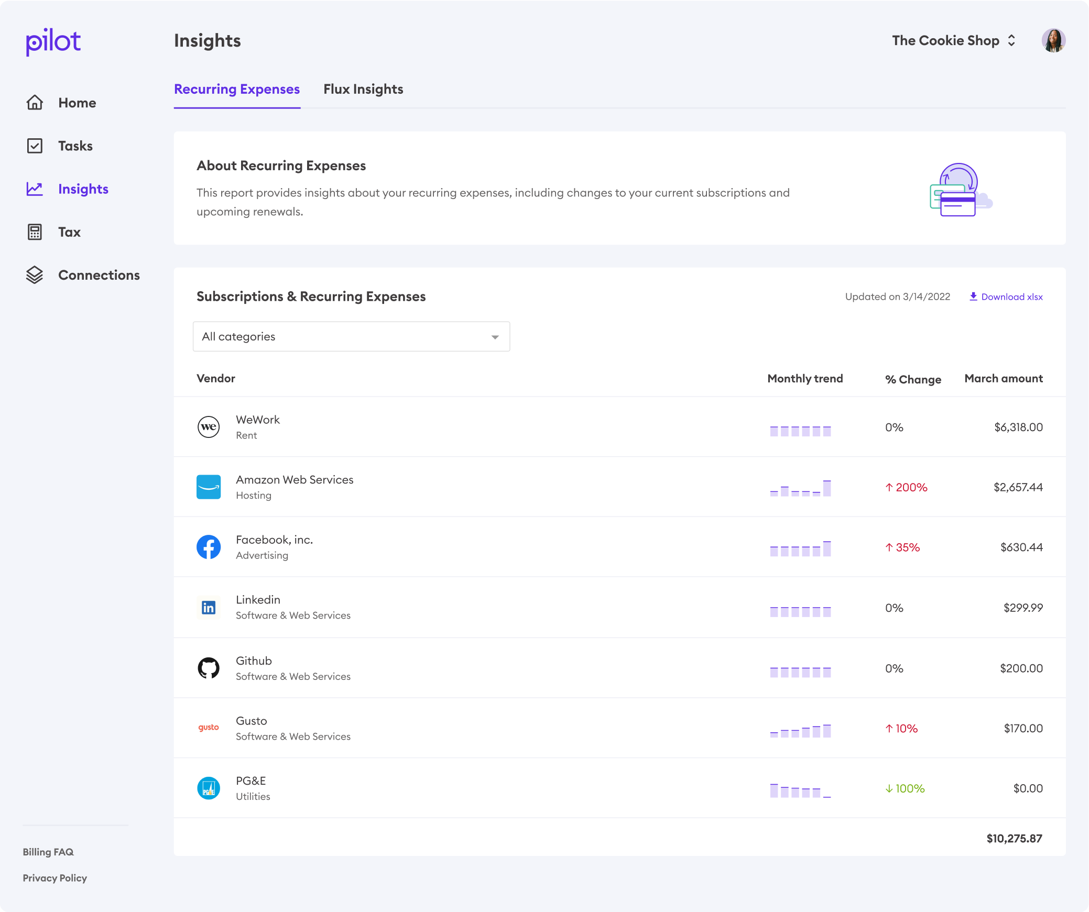Click the $6,318.00 amount
This screenshot has width=1089, height=912.
pos(1019,427)
